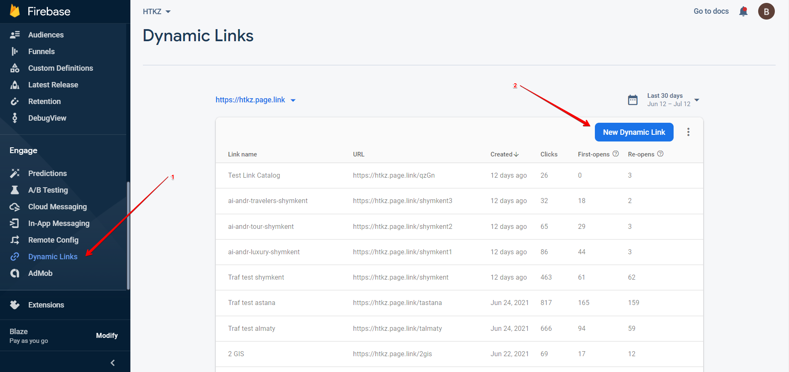Open the user account avatar
Screen dimensions: 789x372
[x=766, y=12]
